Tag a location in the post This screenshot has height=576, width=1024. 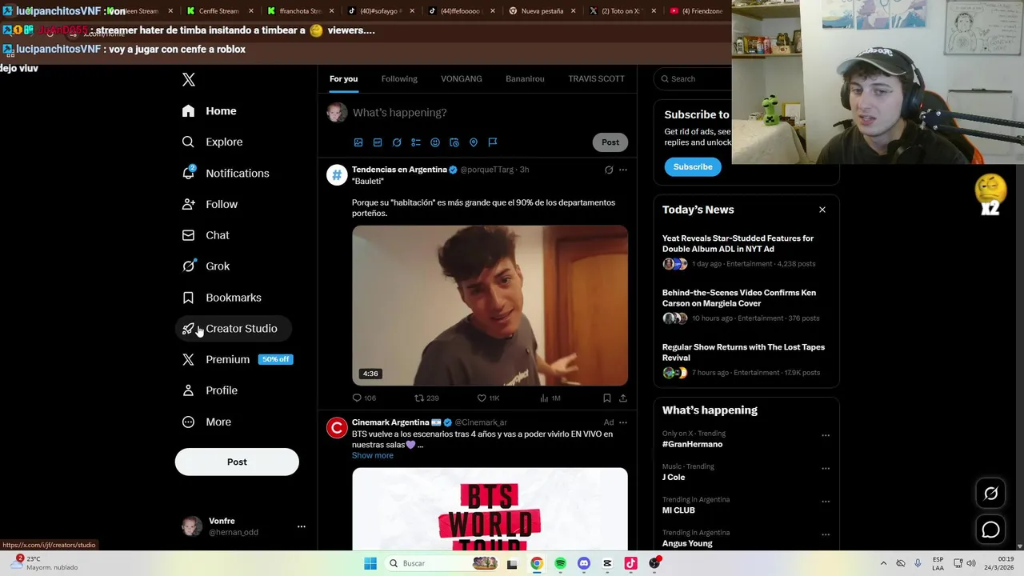[x=474, y=142]
